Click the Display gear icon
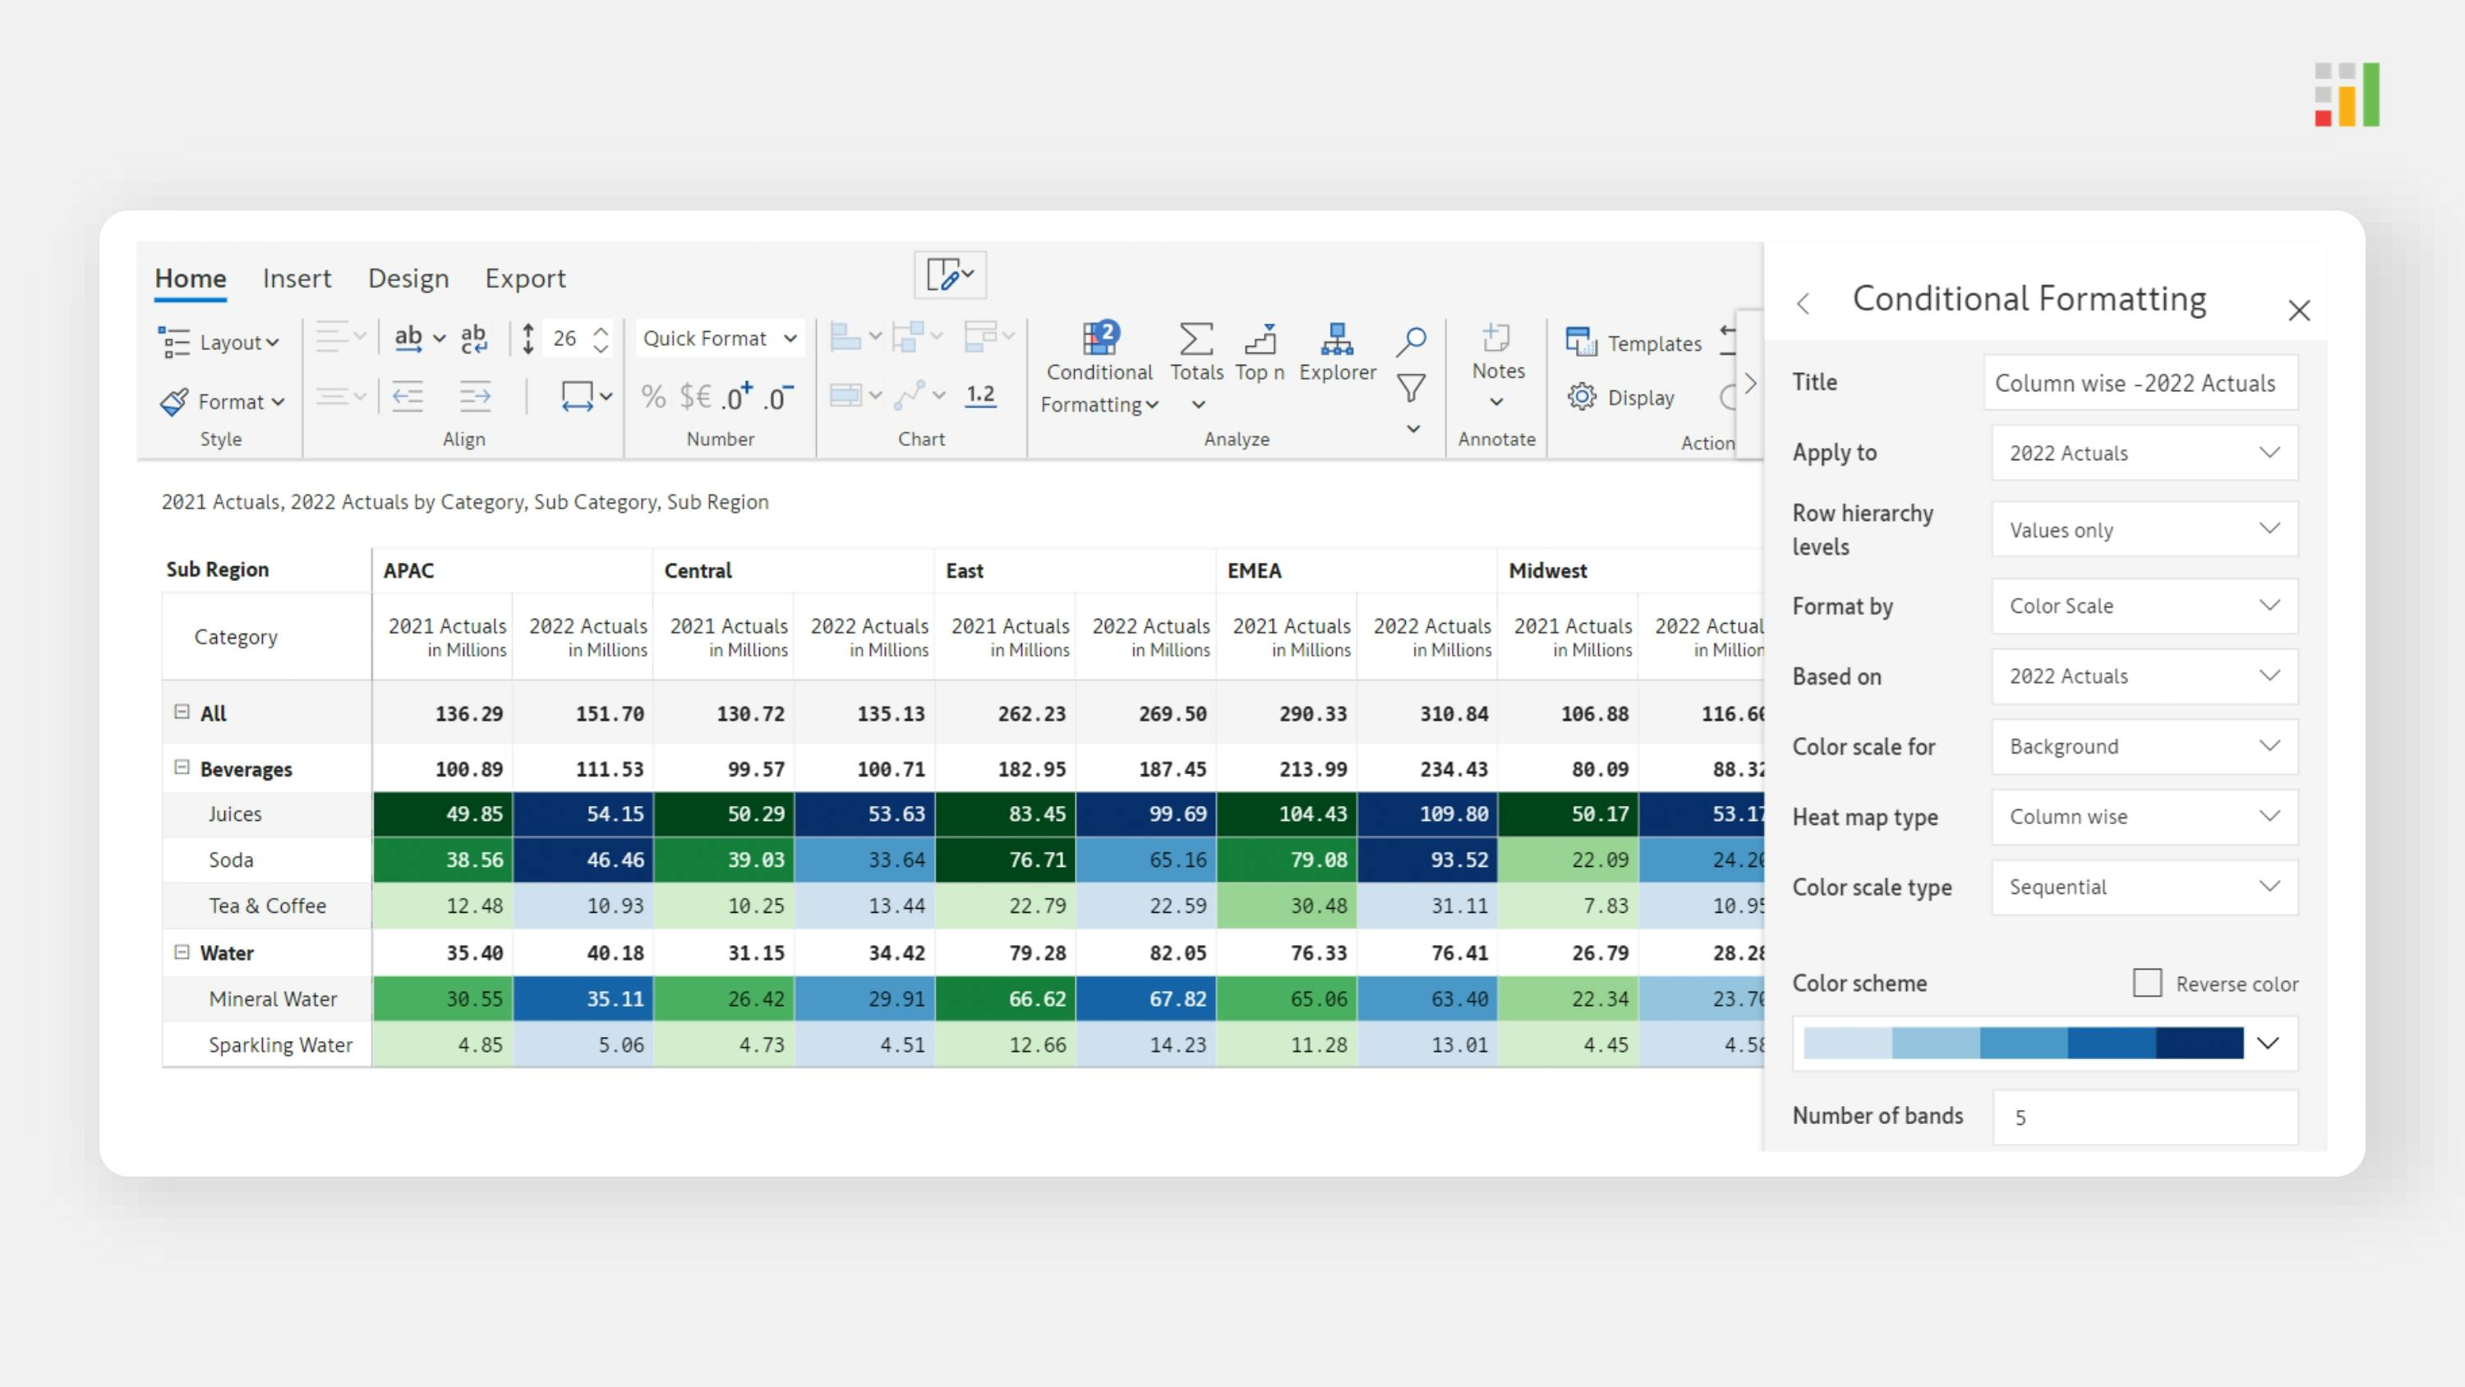Image resolution: width=2465 pixels, height=1387 pixels. pos(1582,396)
